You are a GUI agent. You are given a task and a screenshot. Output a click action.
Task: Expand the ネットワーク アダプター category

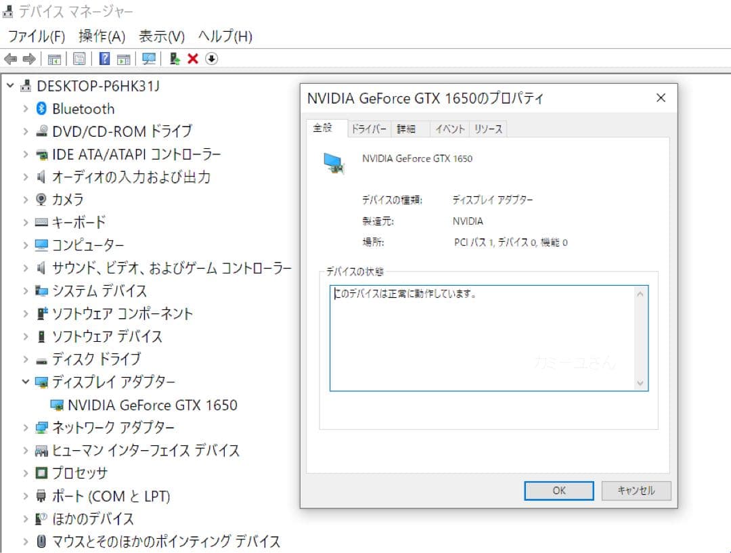[x=26, y=428]
